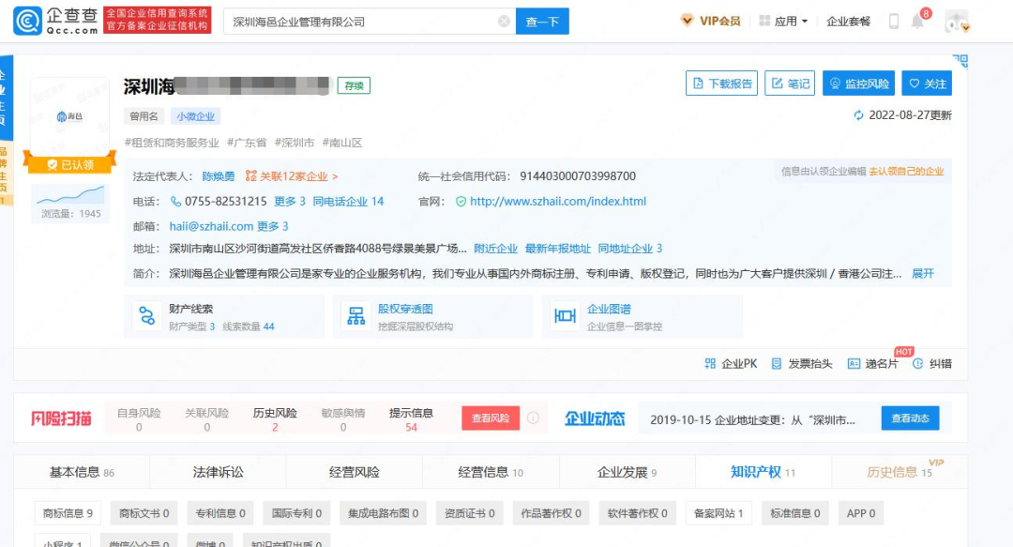Click the Qichacha (企查查) logo
The image size is (1013, 547).
pos(54,20)
